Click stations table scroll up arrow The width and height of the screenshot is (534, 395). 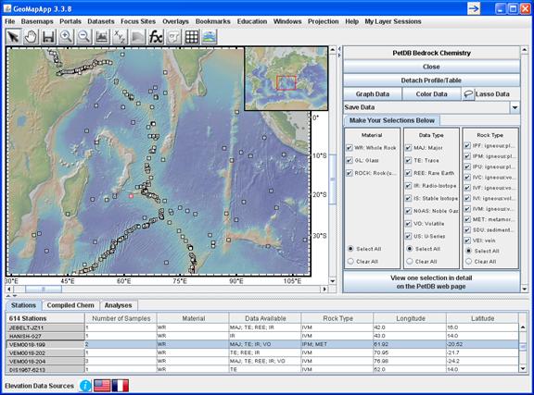[523, 327]
